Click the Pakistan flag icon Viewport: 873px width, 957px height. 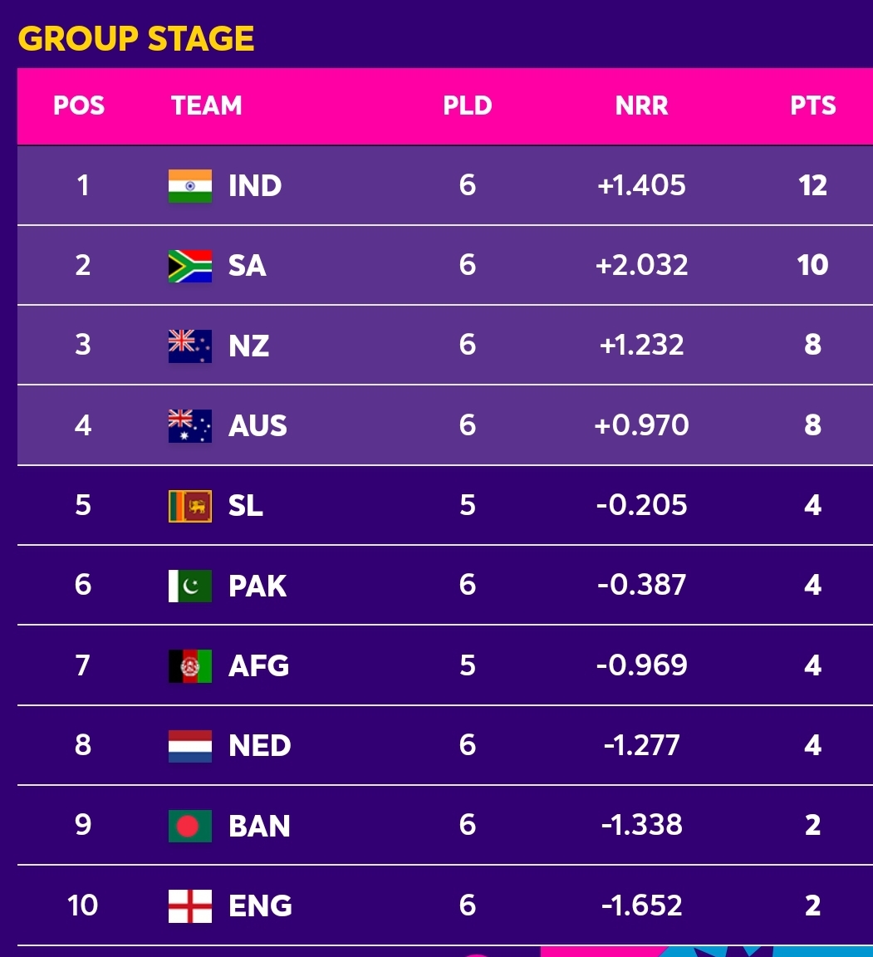(x=189, y=586)
